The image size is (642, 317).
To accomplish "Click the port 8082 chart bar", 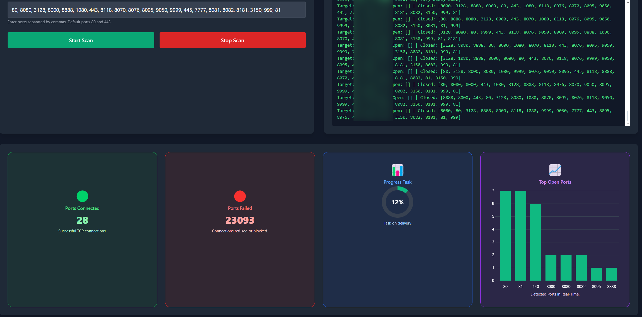I will point(581,268).
